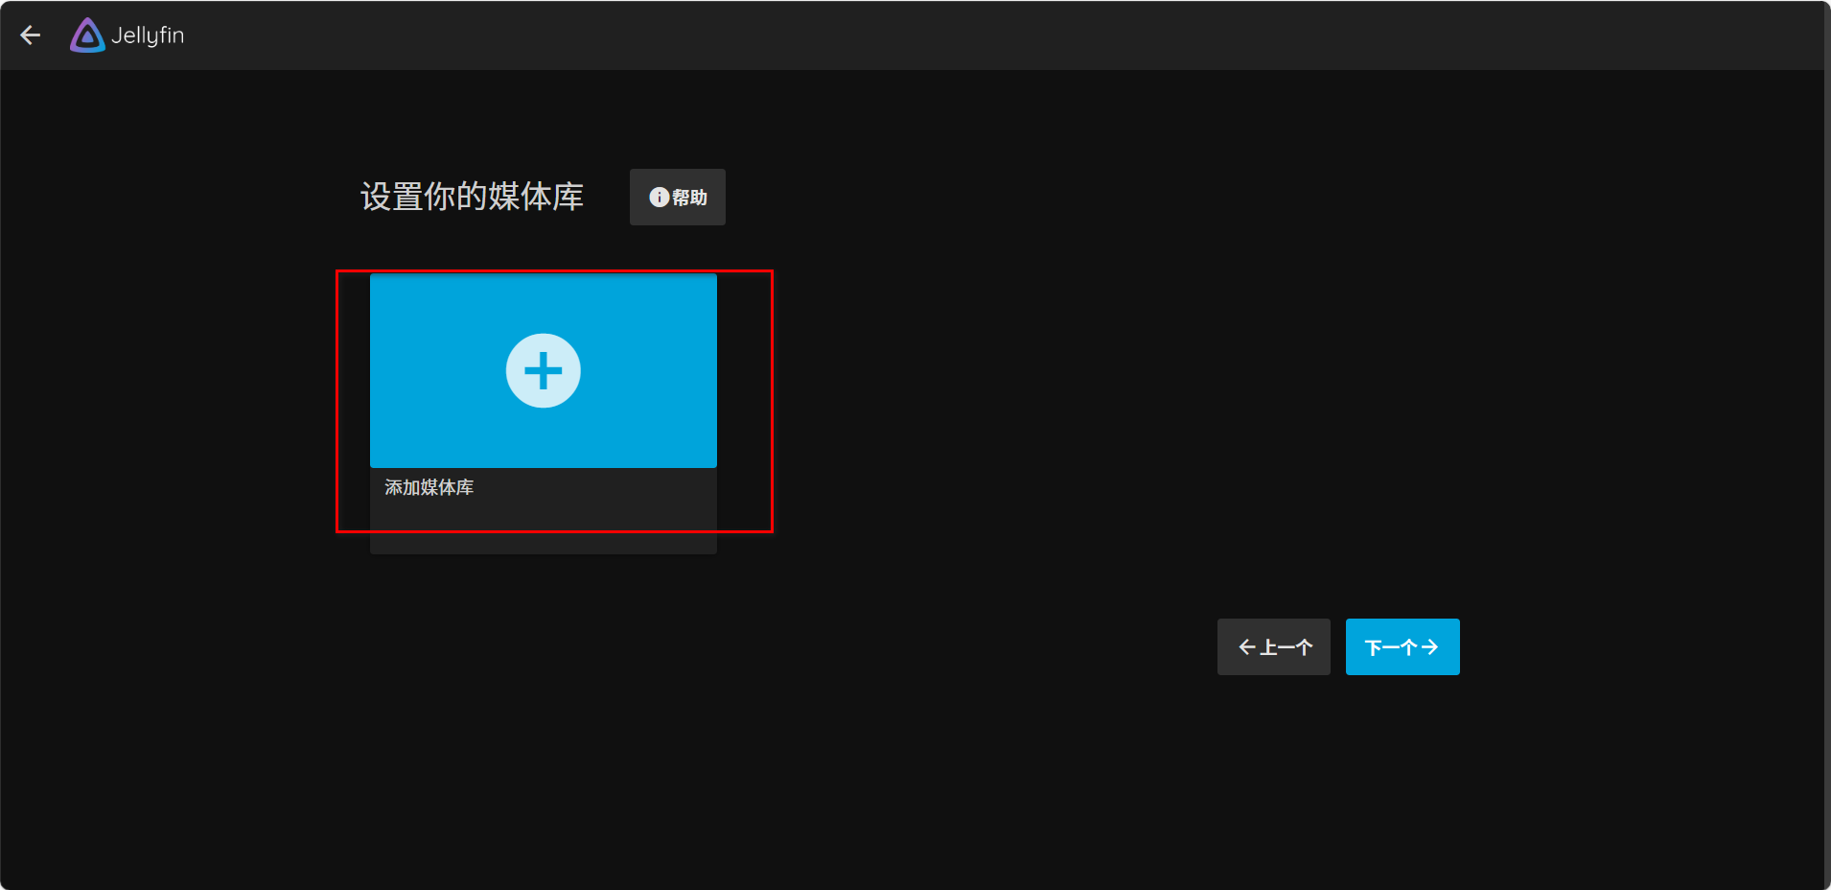1831x890 pixels.
Task: Select the 添加媒体库 label text
Action: [429, 487]
